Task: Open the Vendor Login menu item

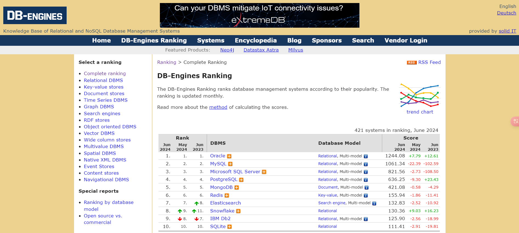Action: (x=406, y=40)
